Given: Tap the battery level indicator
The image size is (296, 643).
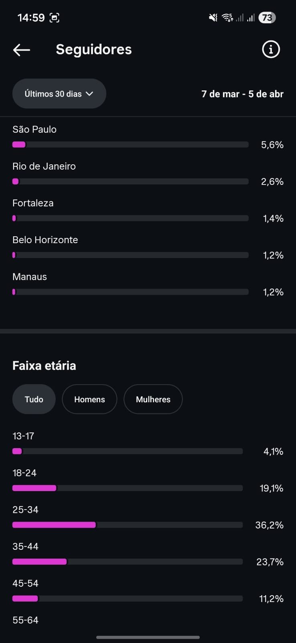Looking at the screenshot, I should [267, 18].
